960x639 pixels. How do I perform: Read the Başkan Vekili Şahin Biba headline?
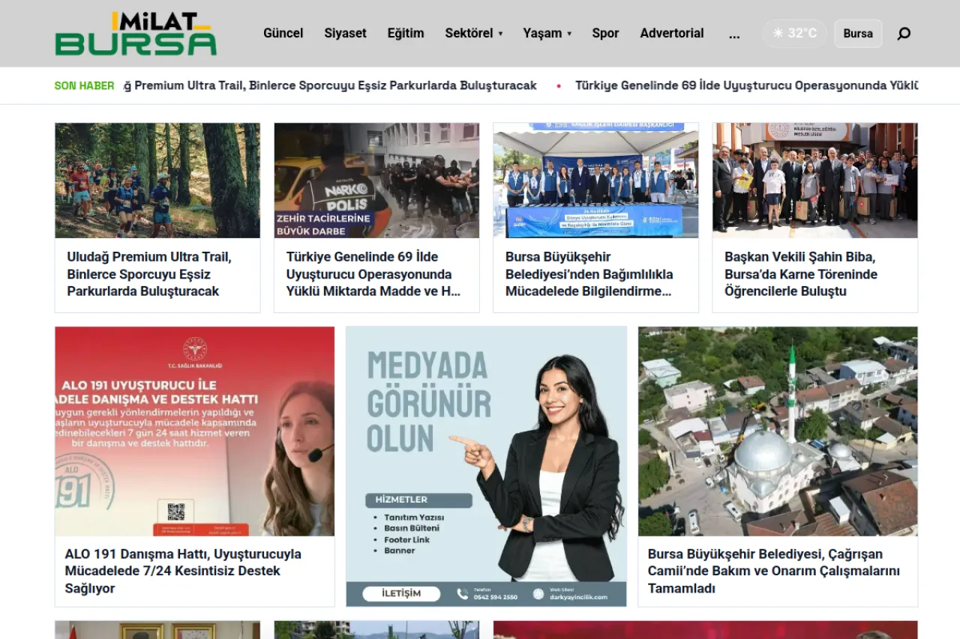801,274
